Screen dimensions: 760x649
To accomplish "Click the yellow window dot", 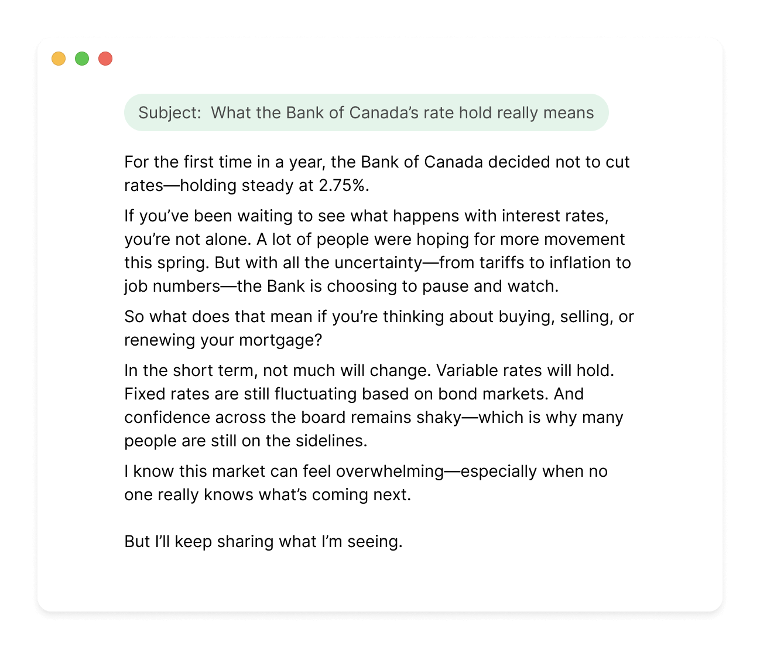I will (59, 59).
